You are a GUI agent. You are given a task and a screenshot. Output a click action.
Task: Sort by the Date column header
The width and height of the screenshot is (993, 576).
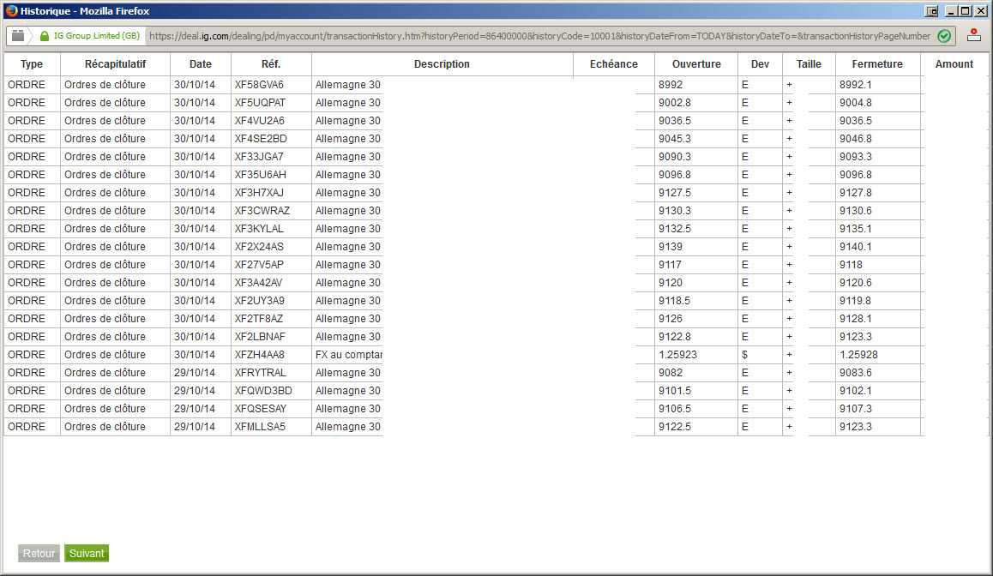point(200,64)
